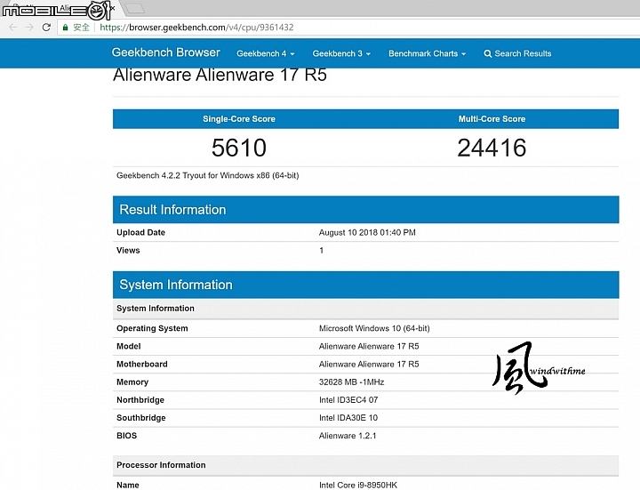Click BIOS value Alienware 1.2.1
640x490 pixels.
tap(348, 436)
